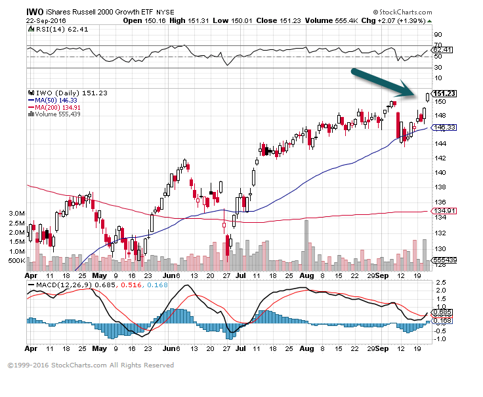This screenshot has width=483, height=397.
Task: Click the blue 0.168 MACD histogram value
Action: [157, 285]
